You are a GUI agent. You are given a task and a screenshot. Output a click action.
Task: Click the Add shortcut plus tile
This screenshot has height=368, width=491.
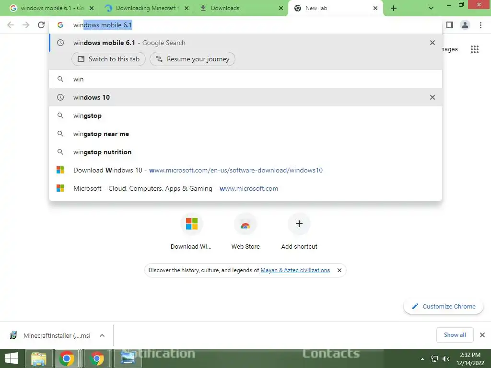(299, 231)
